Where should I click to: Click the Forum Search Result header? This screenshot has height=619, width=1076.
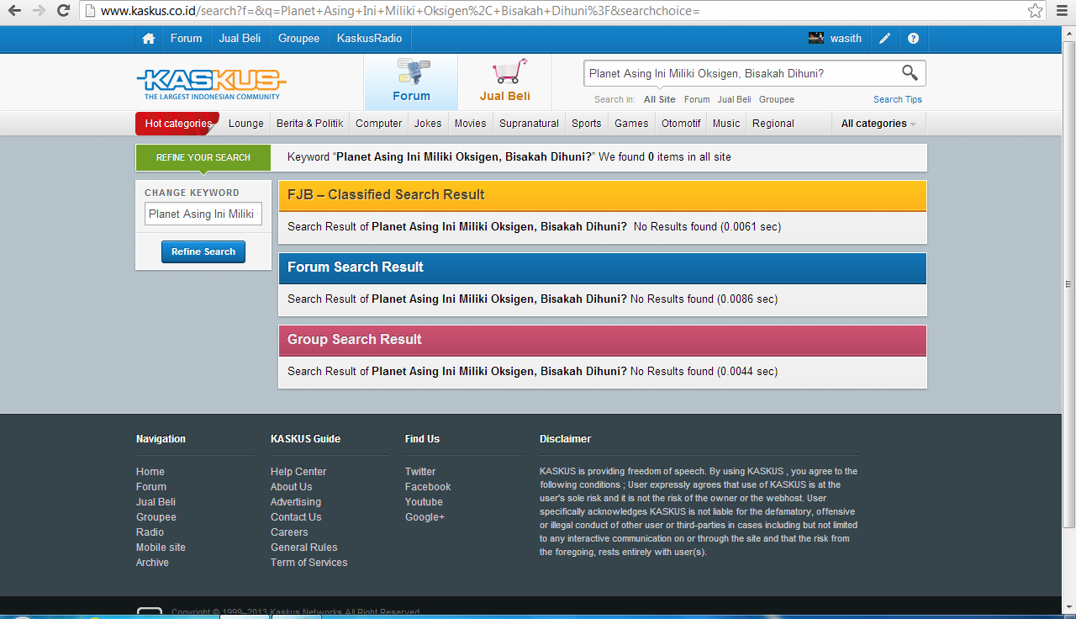602,267
